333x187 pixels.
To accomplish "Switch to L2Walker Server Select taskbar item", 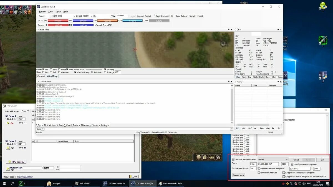I will point(114,183).
